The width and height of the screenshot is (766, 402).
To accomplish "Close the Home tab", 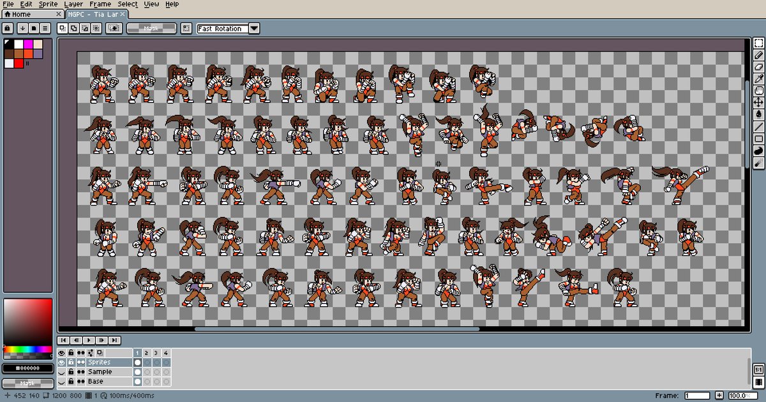I will point(59,14).
